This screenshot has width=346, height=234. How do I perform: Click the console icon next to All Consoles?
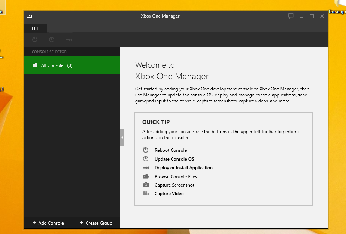pyautogui.click(x=34, y=65)
